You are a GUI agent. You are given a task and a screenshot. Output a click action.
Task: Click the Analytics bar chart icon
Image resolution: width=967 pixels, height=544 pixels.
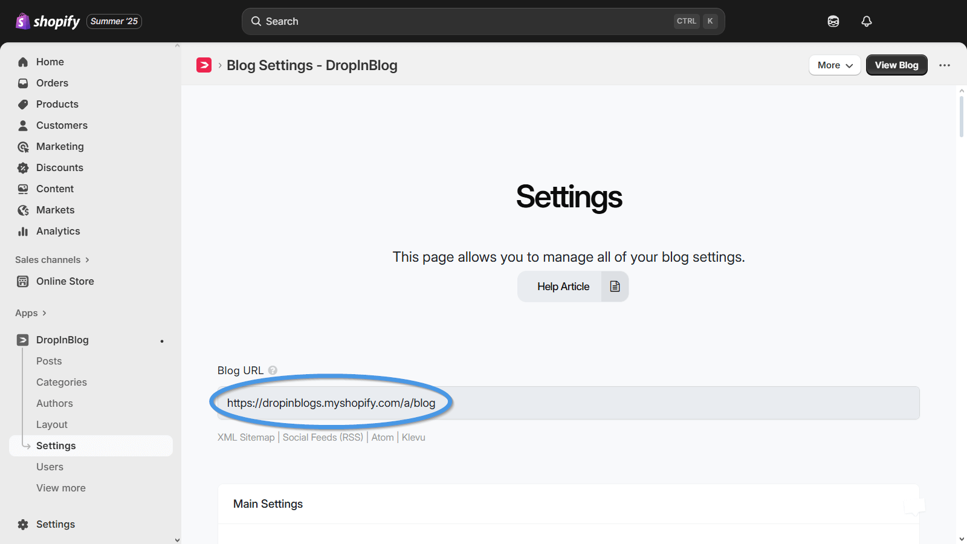(x=23, y=231)
